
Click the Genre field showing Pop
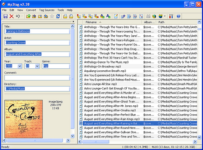(56, 66)
